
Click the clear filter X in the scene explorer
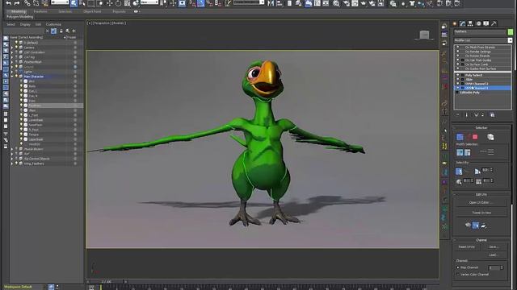47,31
